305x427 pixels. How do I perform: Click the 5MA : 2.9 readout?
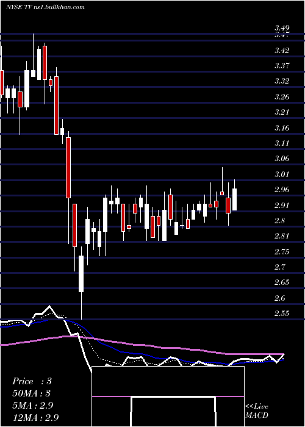(32, 406)
